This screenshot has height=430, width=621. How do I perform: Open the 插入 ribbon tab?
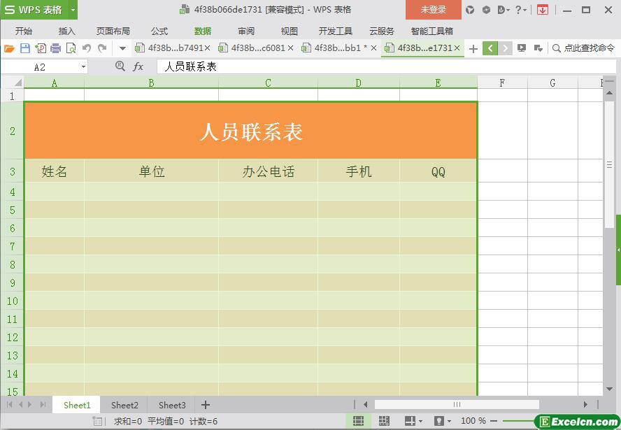coord(67,31)
